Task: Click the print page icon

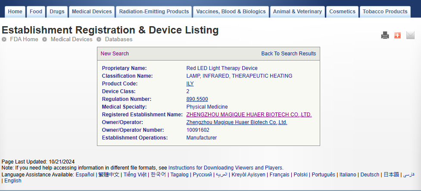Action: pos(385,36)
